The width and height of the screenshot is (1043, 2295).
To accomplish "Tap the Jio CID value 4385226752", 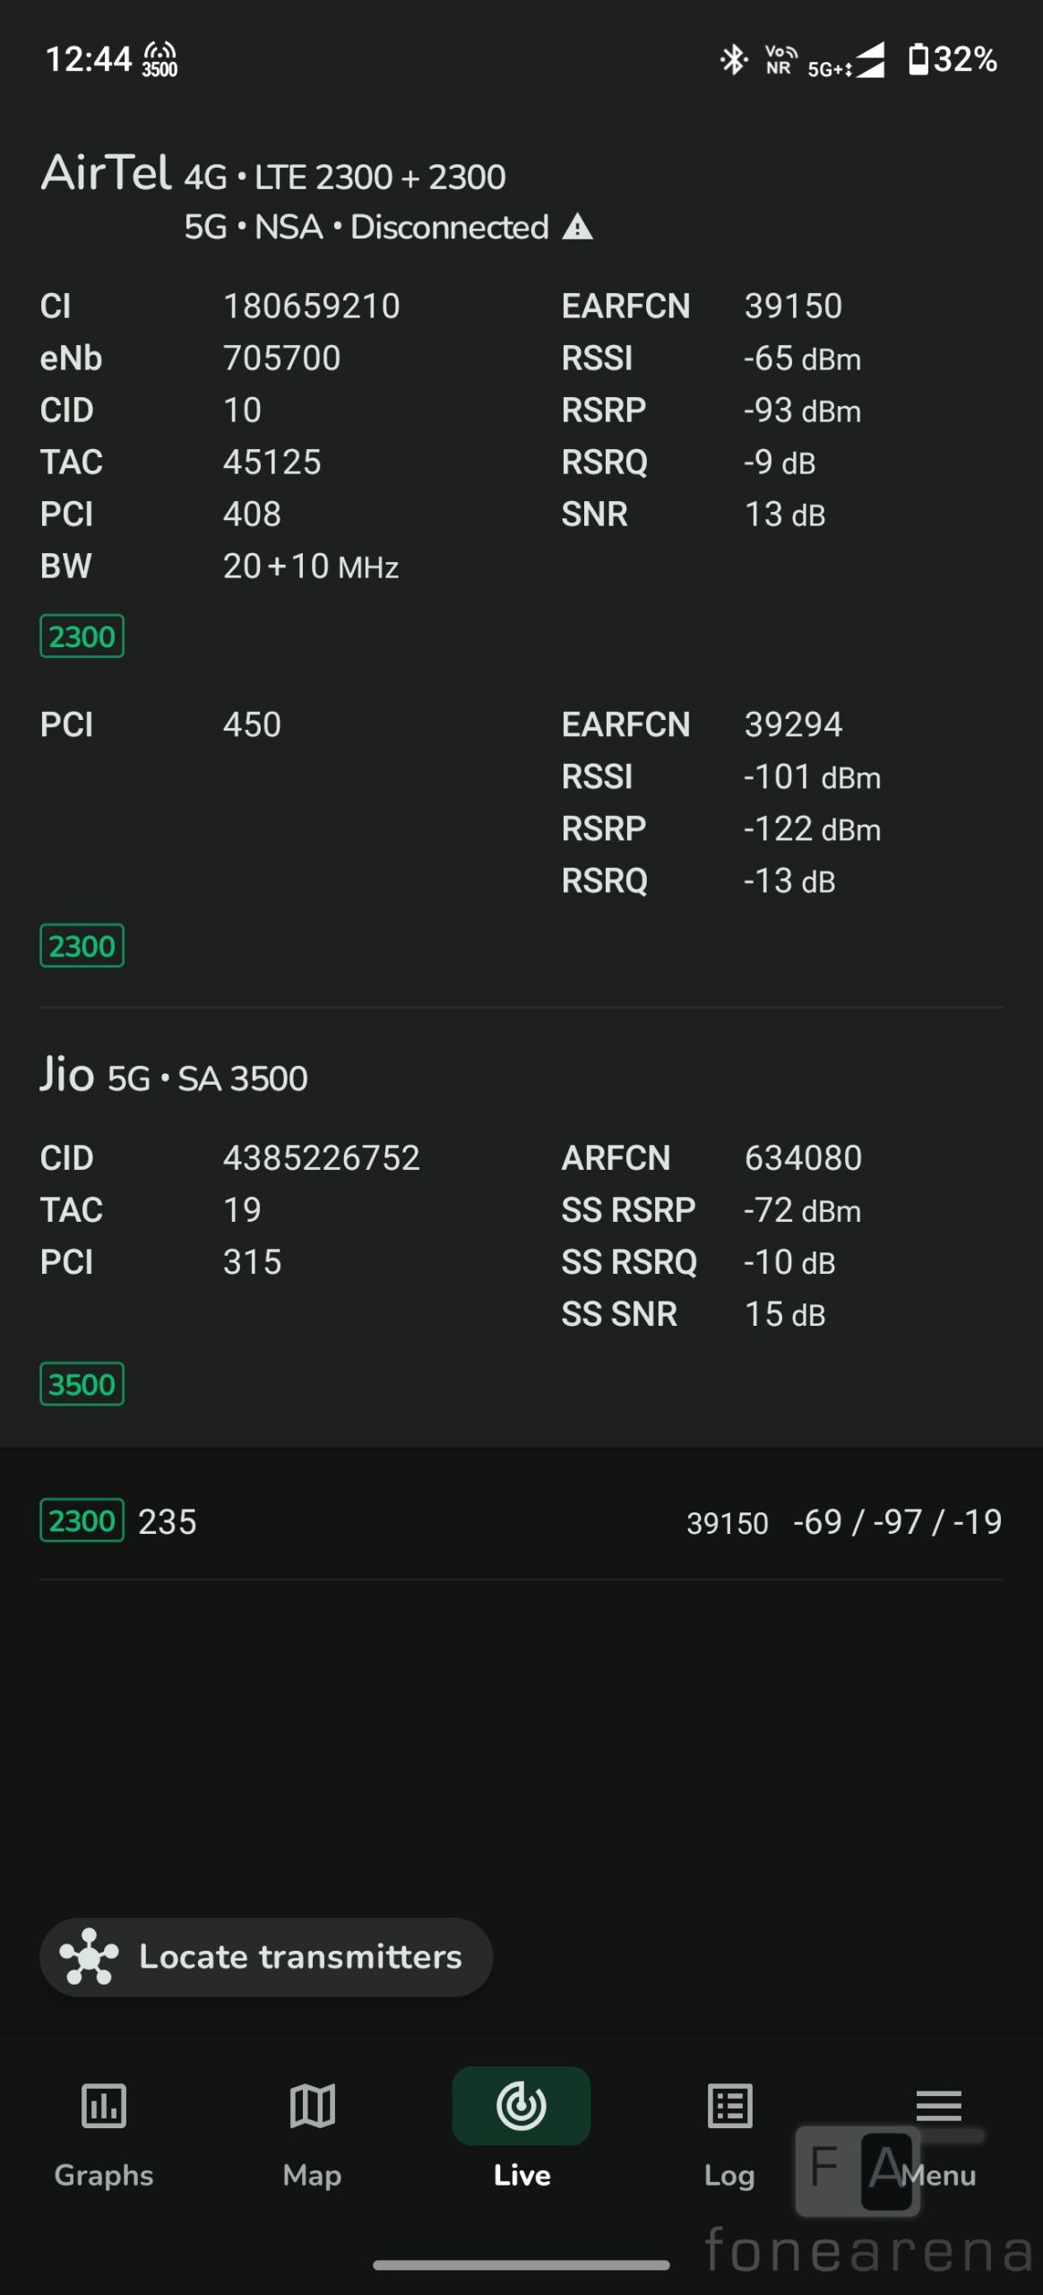I will tap(321, 1158).
